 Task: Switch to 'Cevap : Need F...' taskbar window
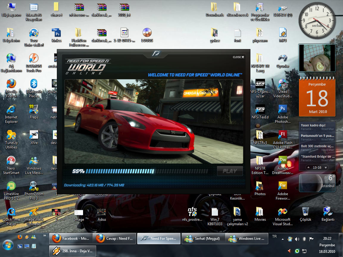[x=114, y=239]
